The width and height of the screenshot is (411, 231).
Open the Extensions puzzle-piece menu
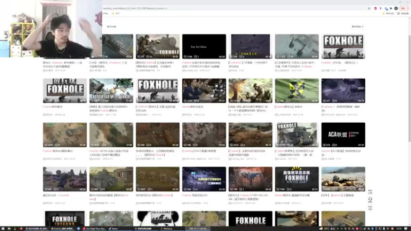click(391, 8)
